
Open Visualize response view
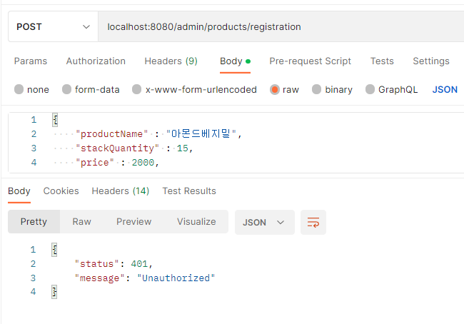(196, 222)
